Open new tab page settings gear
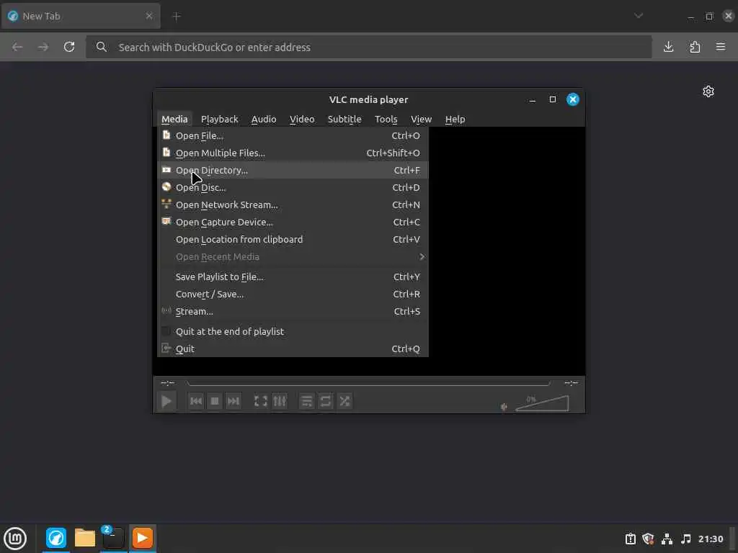The image size is (738, 553). coord(708,91)
